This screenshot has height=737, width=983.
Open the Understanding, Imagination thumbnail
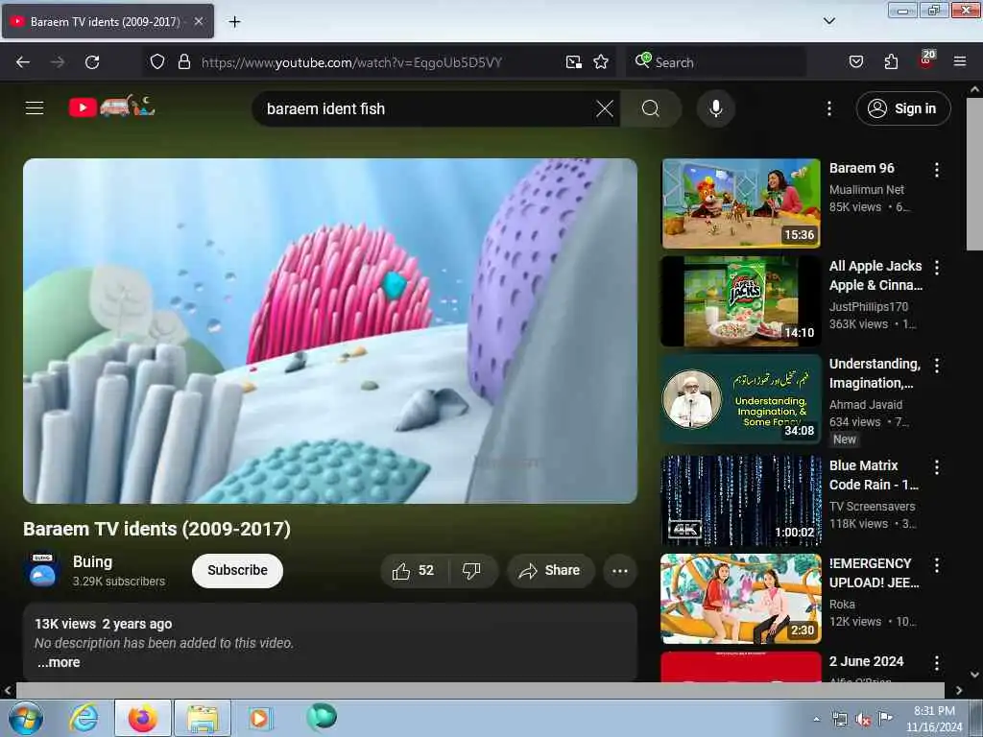[741, 399]
